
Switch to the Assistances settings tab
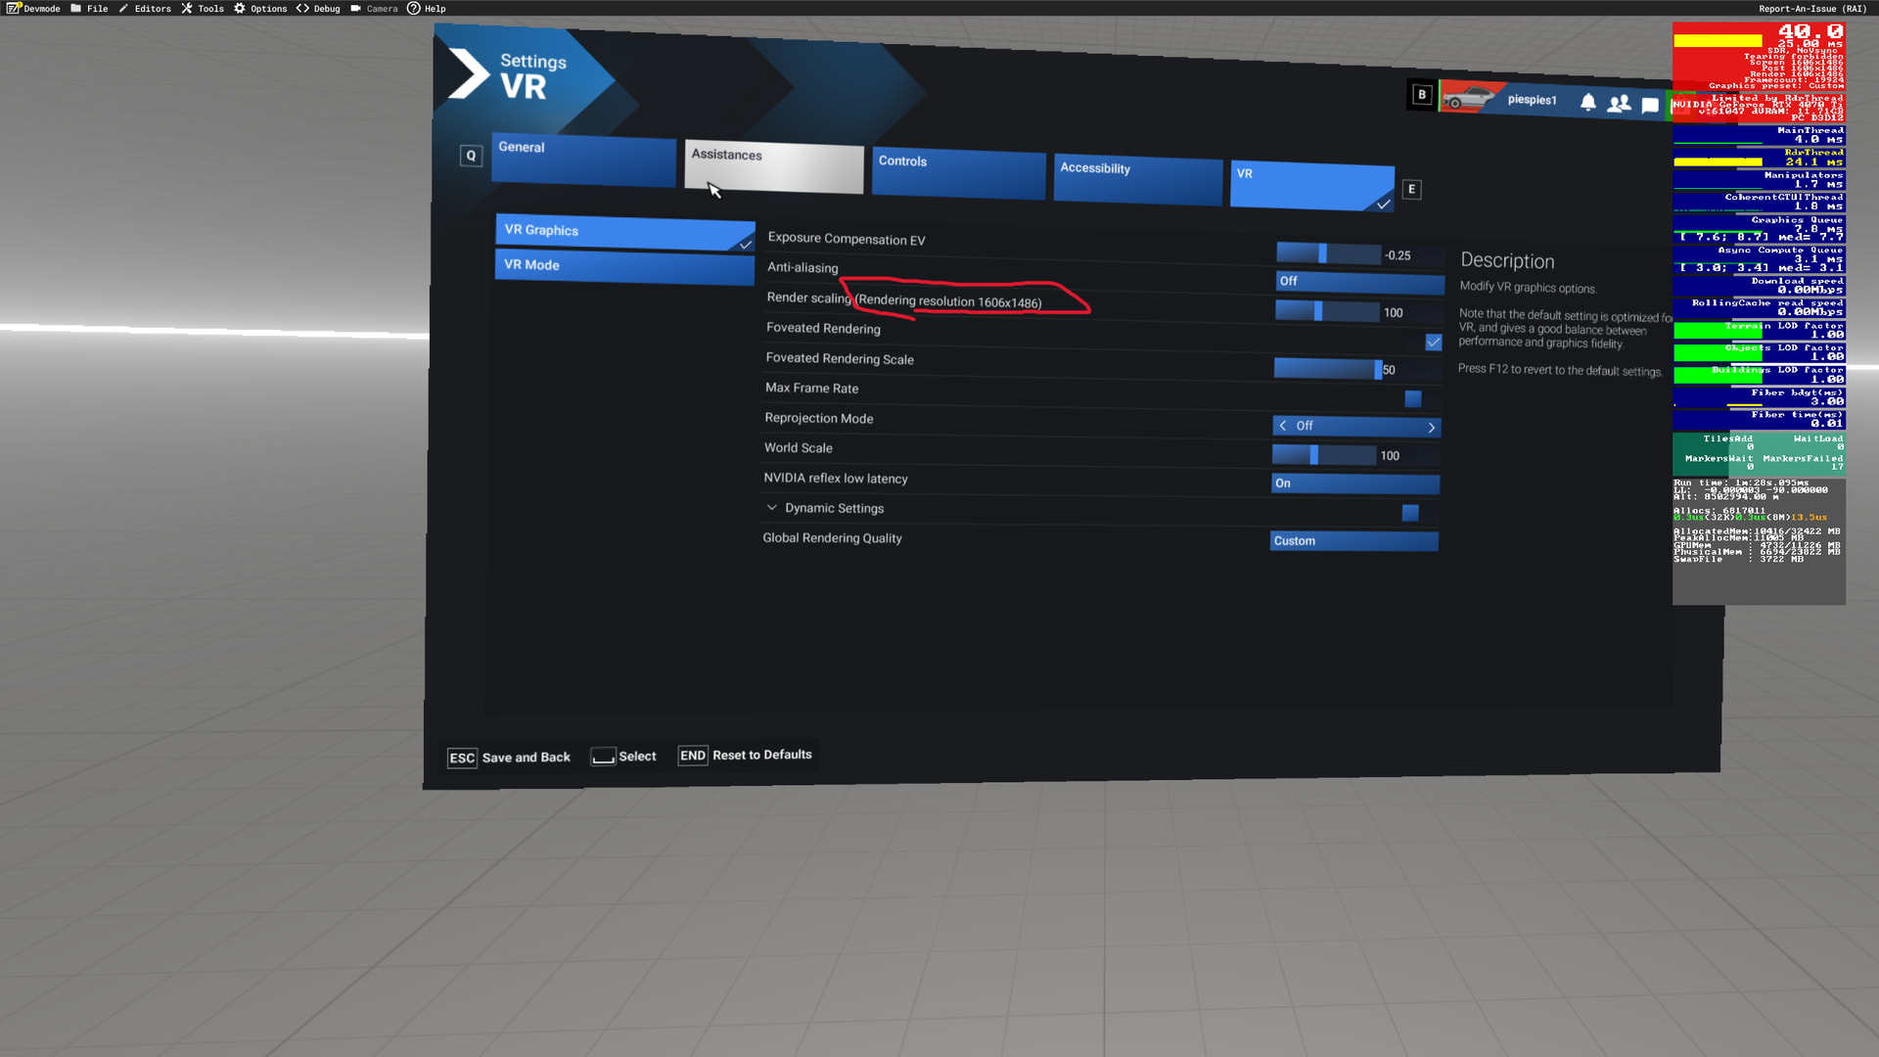773,166
